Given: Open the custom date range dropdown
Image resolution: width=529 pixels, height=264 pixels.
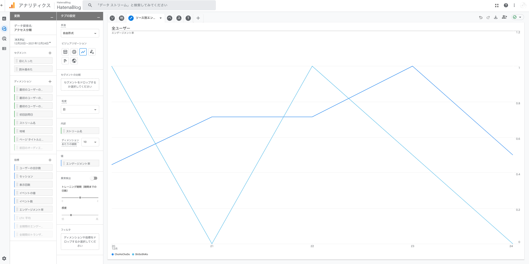Looking at the screenshot, I should point(33,42).
